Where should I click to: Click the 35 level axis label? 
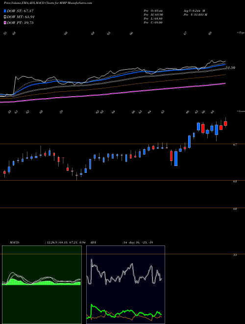tap(235, 255)
